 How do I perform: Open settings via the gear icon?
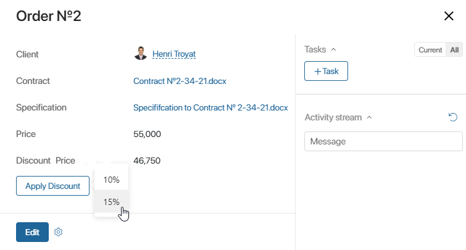[x=58, y=232]
